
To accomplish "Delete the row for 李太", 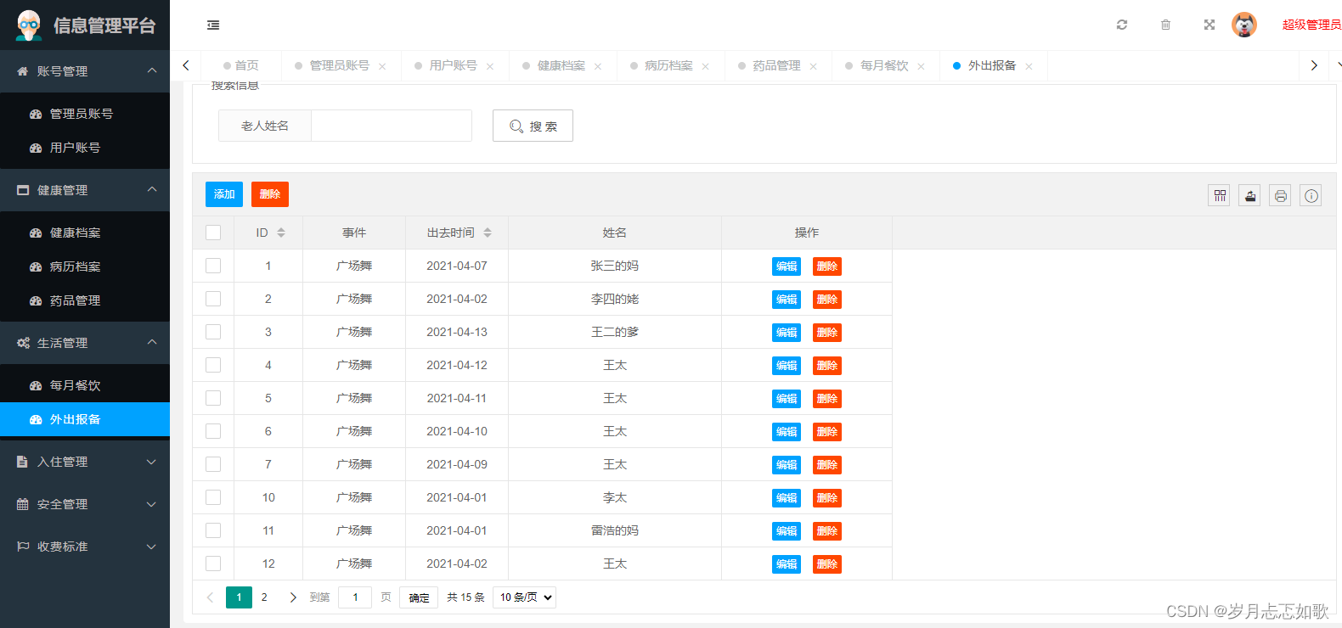I will pyautogui.click(x=827, y=498).
